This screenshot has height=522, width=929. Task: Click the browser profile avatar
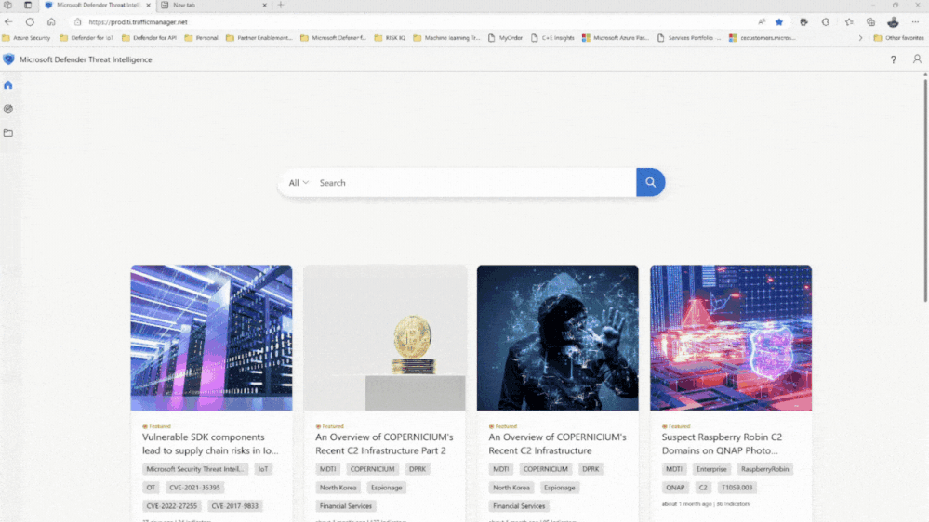click(x=893, y=22)
